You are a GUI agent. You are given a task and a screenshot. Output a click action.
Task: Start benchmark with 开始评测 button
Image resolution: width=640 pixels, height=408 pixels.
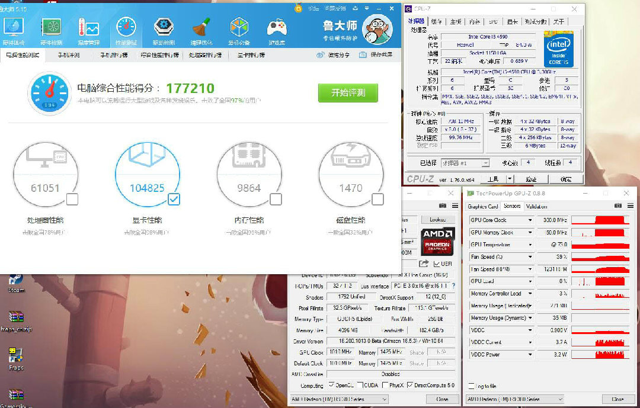(x=348, y=92)
